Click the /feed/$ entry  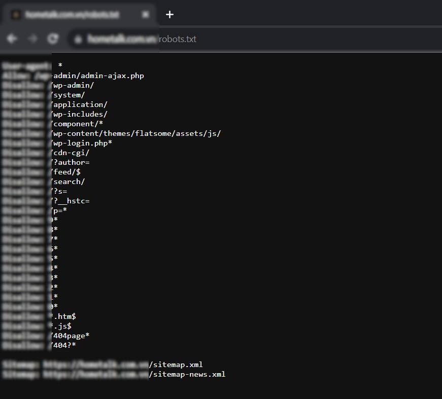[65, 172]
